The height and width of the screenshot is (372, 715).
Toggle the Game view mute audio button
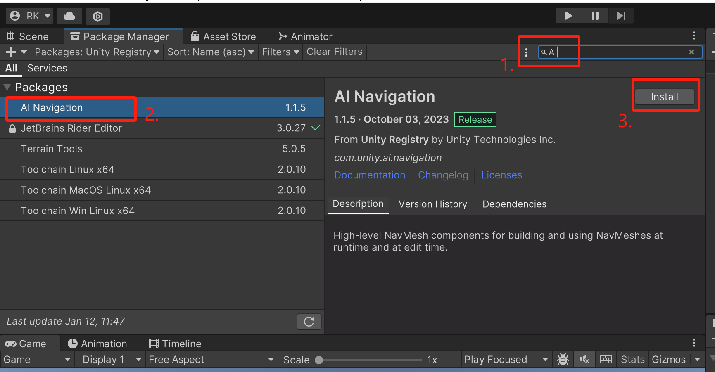click(x=584, y=360)
